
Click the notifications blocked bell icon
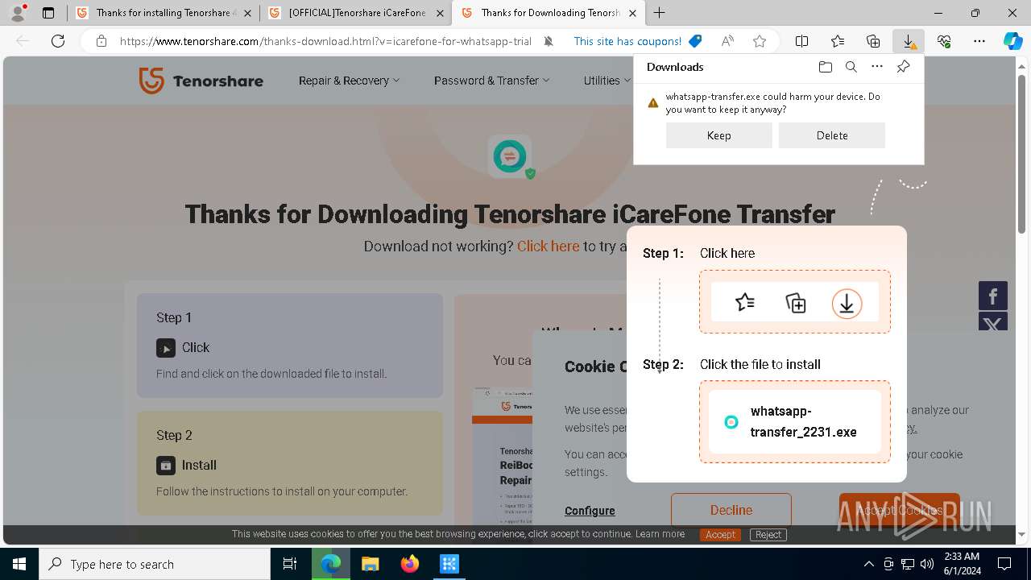(549, 41)
